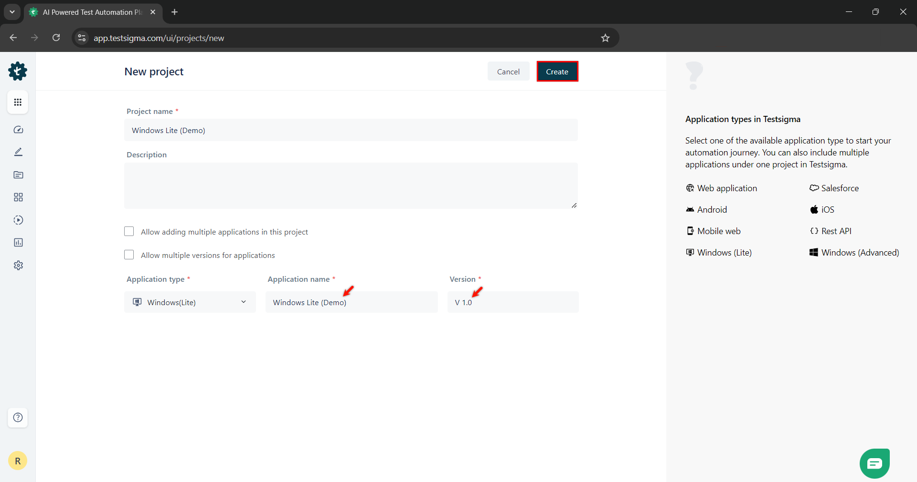Click iOS in the types list
Image resolution: width=917 pixels, height=482 pixels.
click(822, 210)
